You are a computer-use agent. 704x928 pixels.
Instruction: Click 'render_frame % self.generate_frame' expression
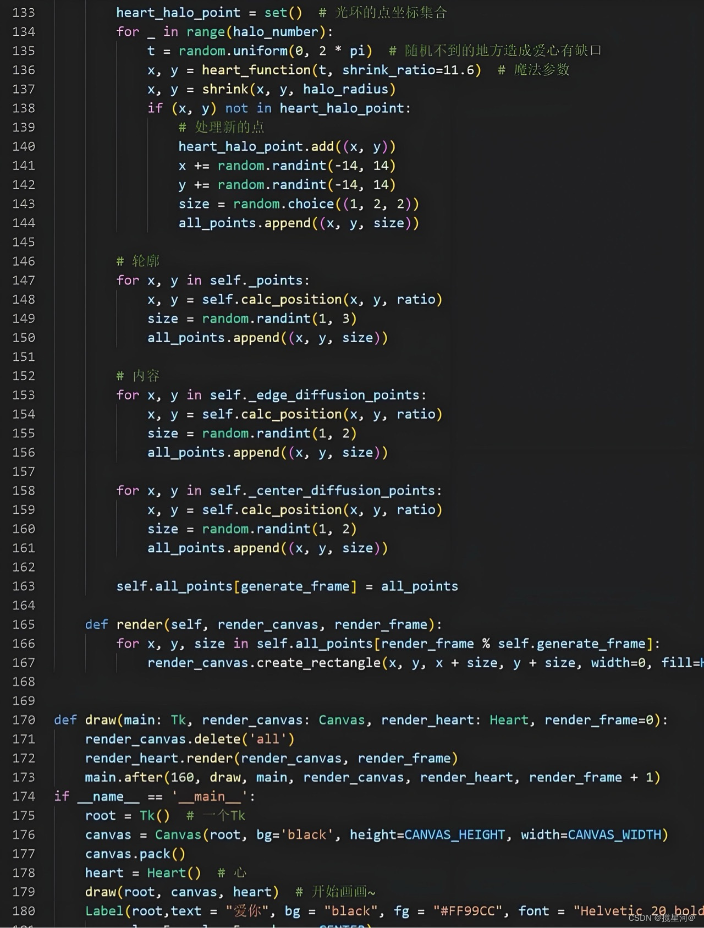tap(513, 643)
